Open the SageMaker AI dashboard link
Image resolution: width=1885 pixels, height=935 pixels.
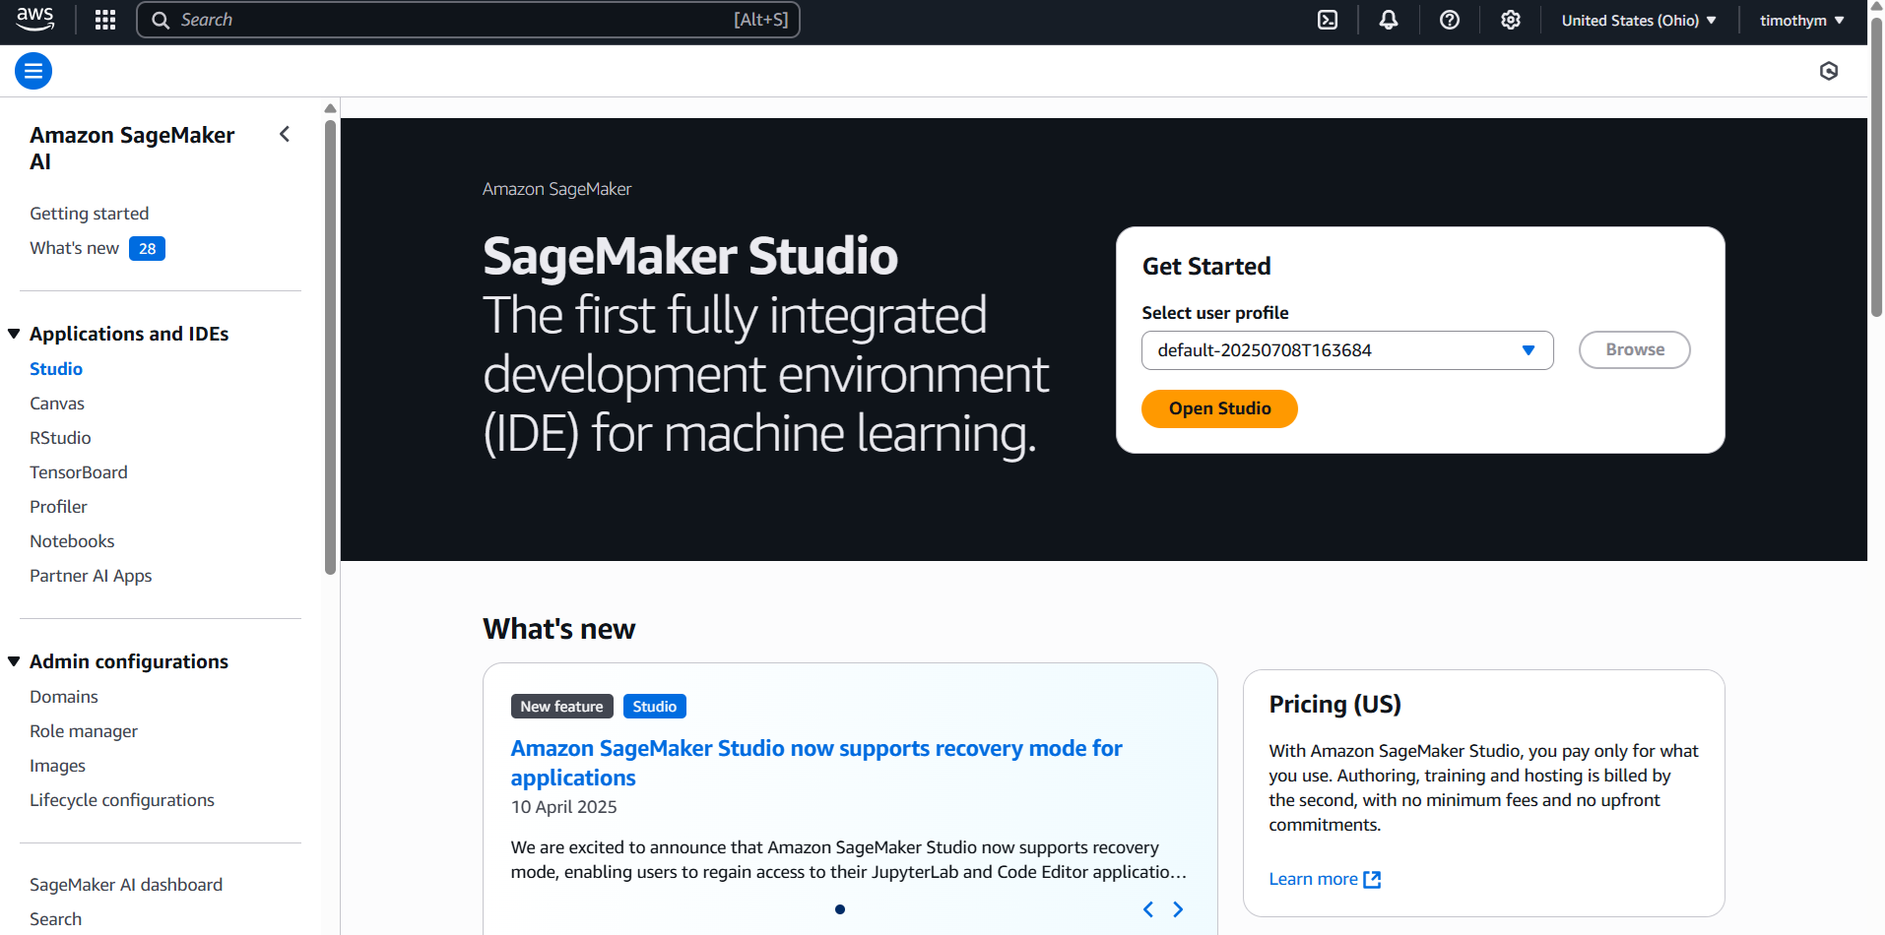pos(126,885)
